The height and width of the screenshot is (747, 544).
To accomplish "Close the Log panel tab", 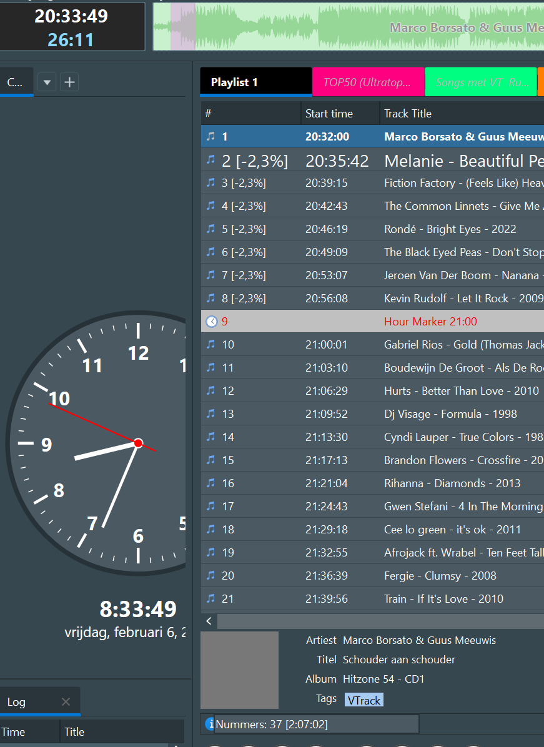I will click(66, 702).
